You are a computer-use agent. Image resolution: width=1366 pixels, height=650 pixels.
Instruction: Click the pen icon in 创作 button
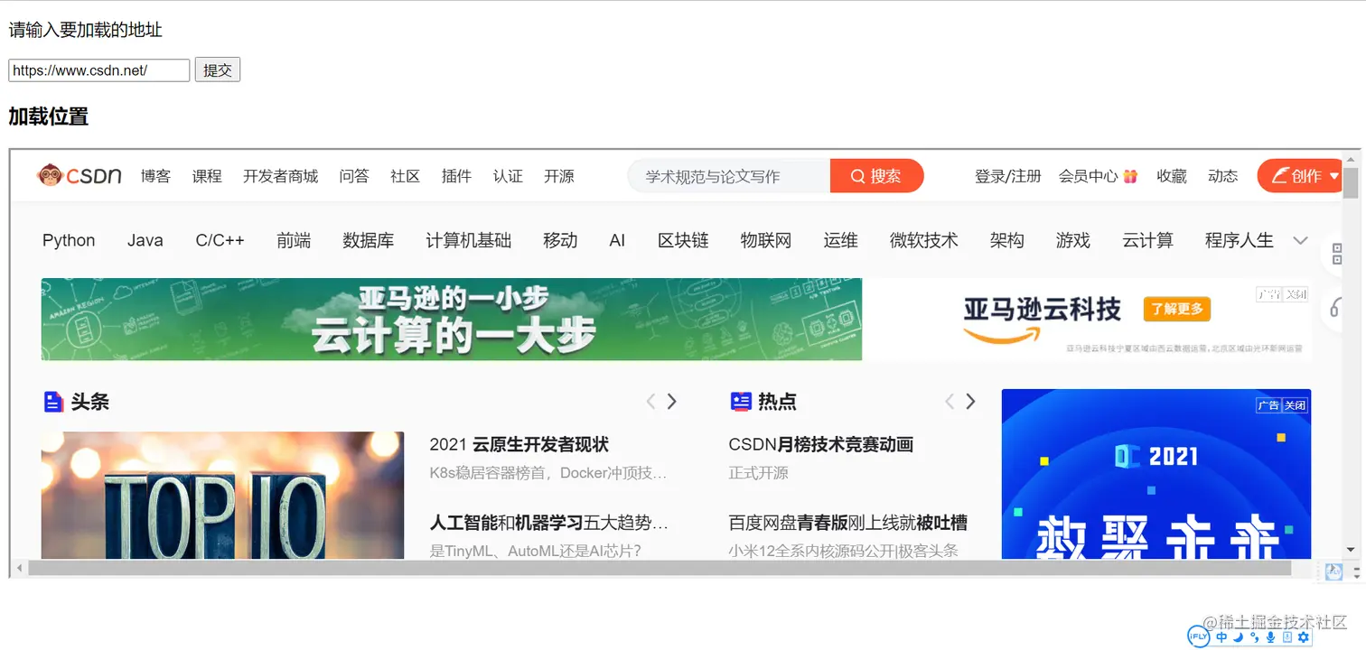click(x=1279, y=176)
